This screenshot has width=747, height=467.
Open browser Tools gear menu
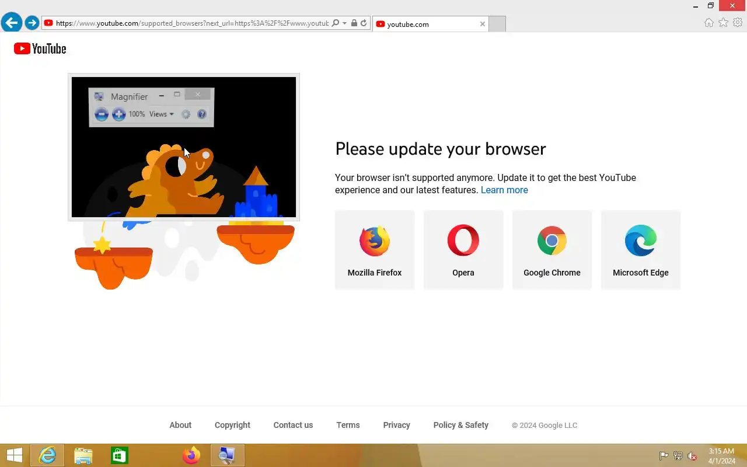[x=738, y=23]
